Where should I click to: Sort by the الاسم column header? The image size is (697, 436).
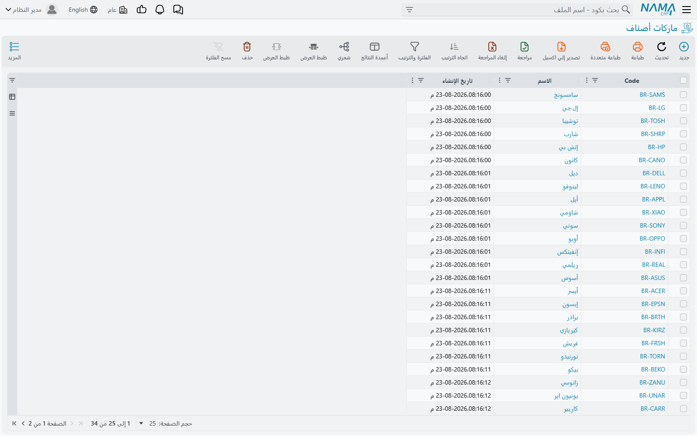click(545, 81)
